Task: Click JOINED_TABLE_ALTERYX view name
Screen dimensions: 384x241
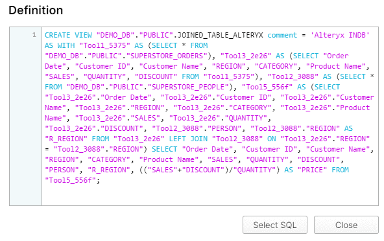Action: (220, 35)
